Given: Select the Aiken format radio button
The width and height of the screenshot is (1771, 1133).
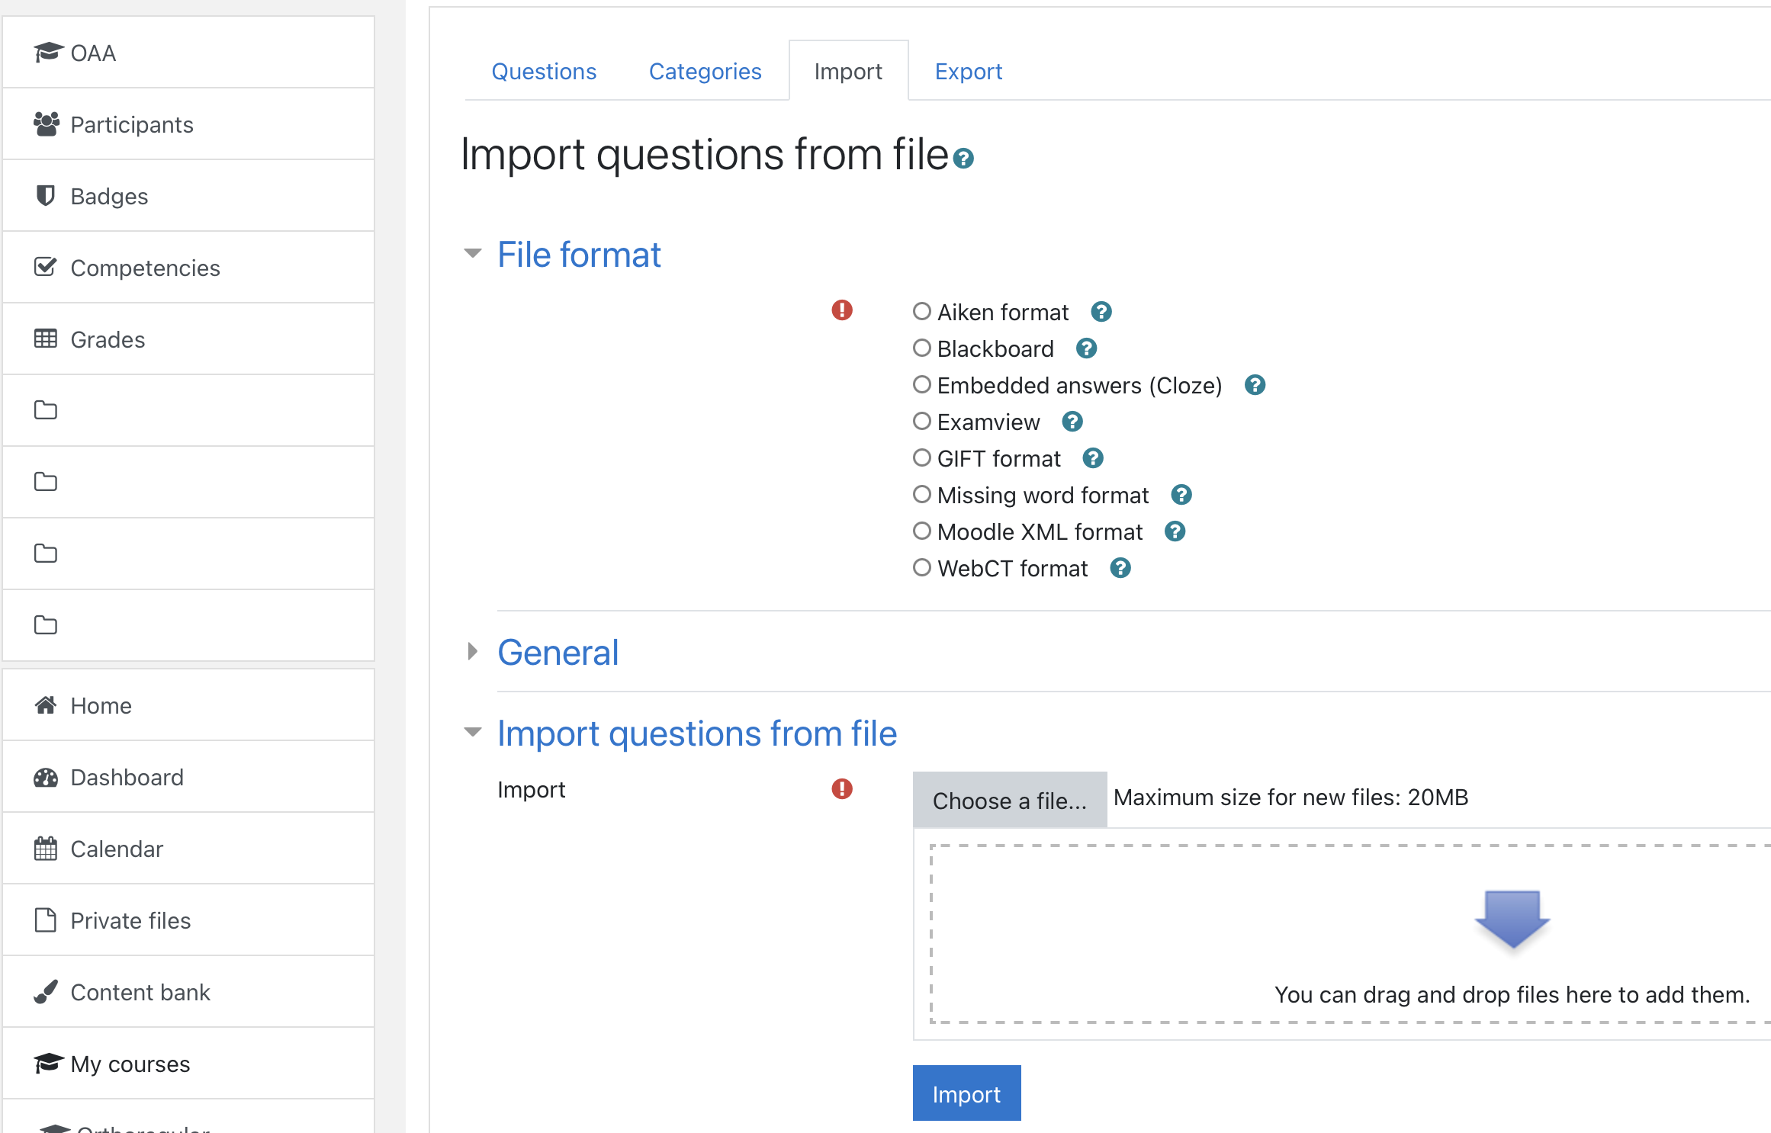Looking at the screenshot, I should tap(922, 311).
